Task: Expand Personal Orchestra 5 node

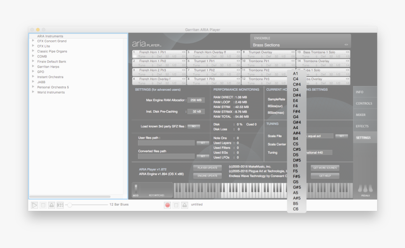Action: click(33, 87)
